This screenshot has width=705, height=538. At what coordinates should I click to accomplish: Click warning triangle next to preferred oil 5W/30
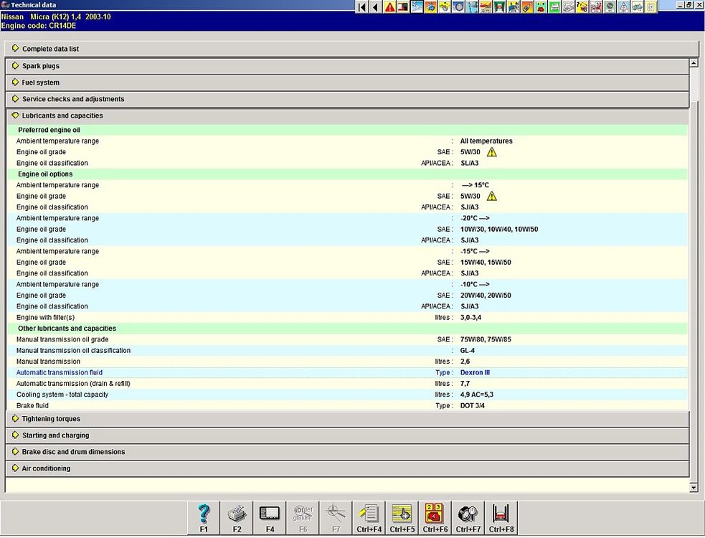tap(492, 152)
